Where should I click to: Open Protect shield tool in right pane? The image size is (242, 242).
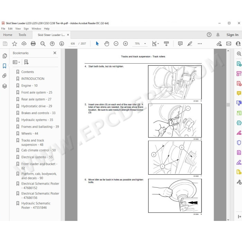(239, 142)
